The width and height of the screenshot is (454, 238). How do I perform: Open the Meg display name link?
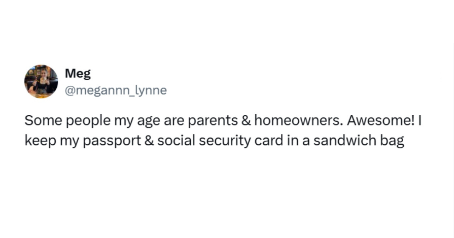pos(78,73)
